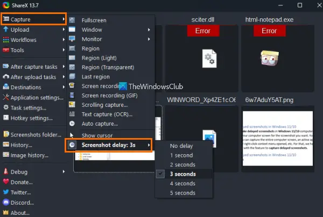Click checkmark beside 3 seconds
Viewport: 323px width, 217px height.
(160, 174)
